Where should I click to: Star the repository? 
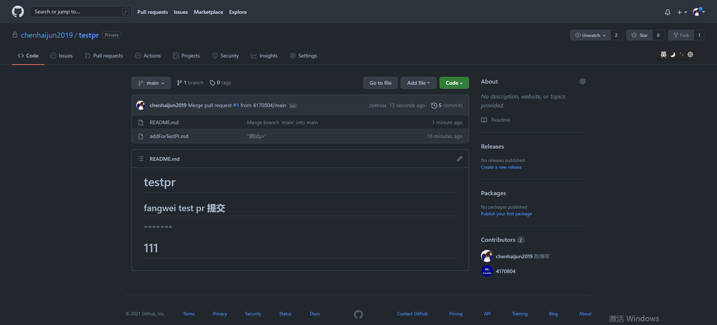point(639,35)
